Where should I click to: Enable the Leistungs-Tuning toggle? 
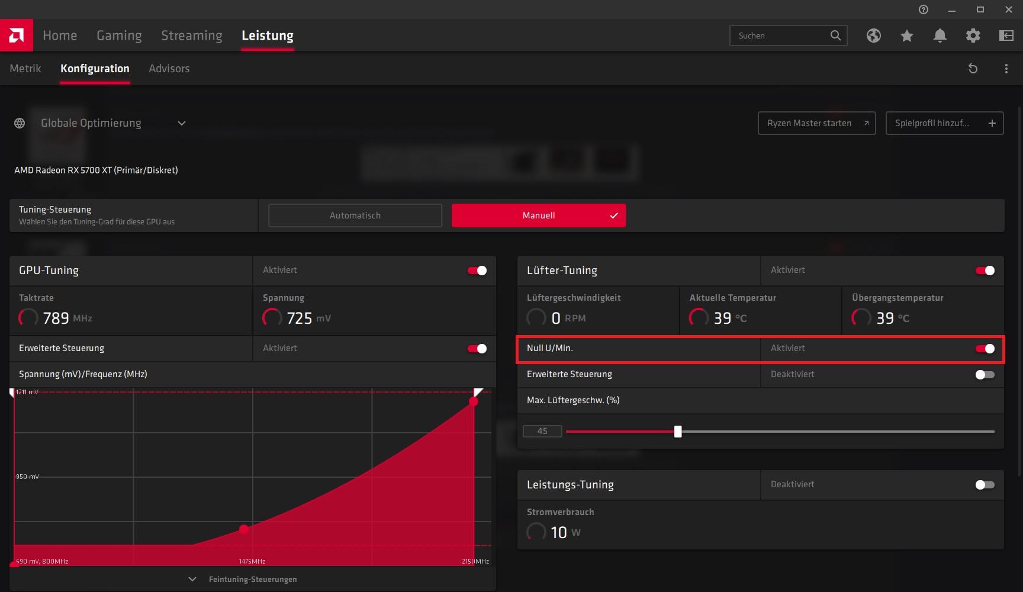click(x=985, y=485)
